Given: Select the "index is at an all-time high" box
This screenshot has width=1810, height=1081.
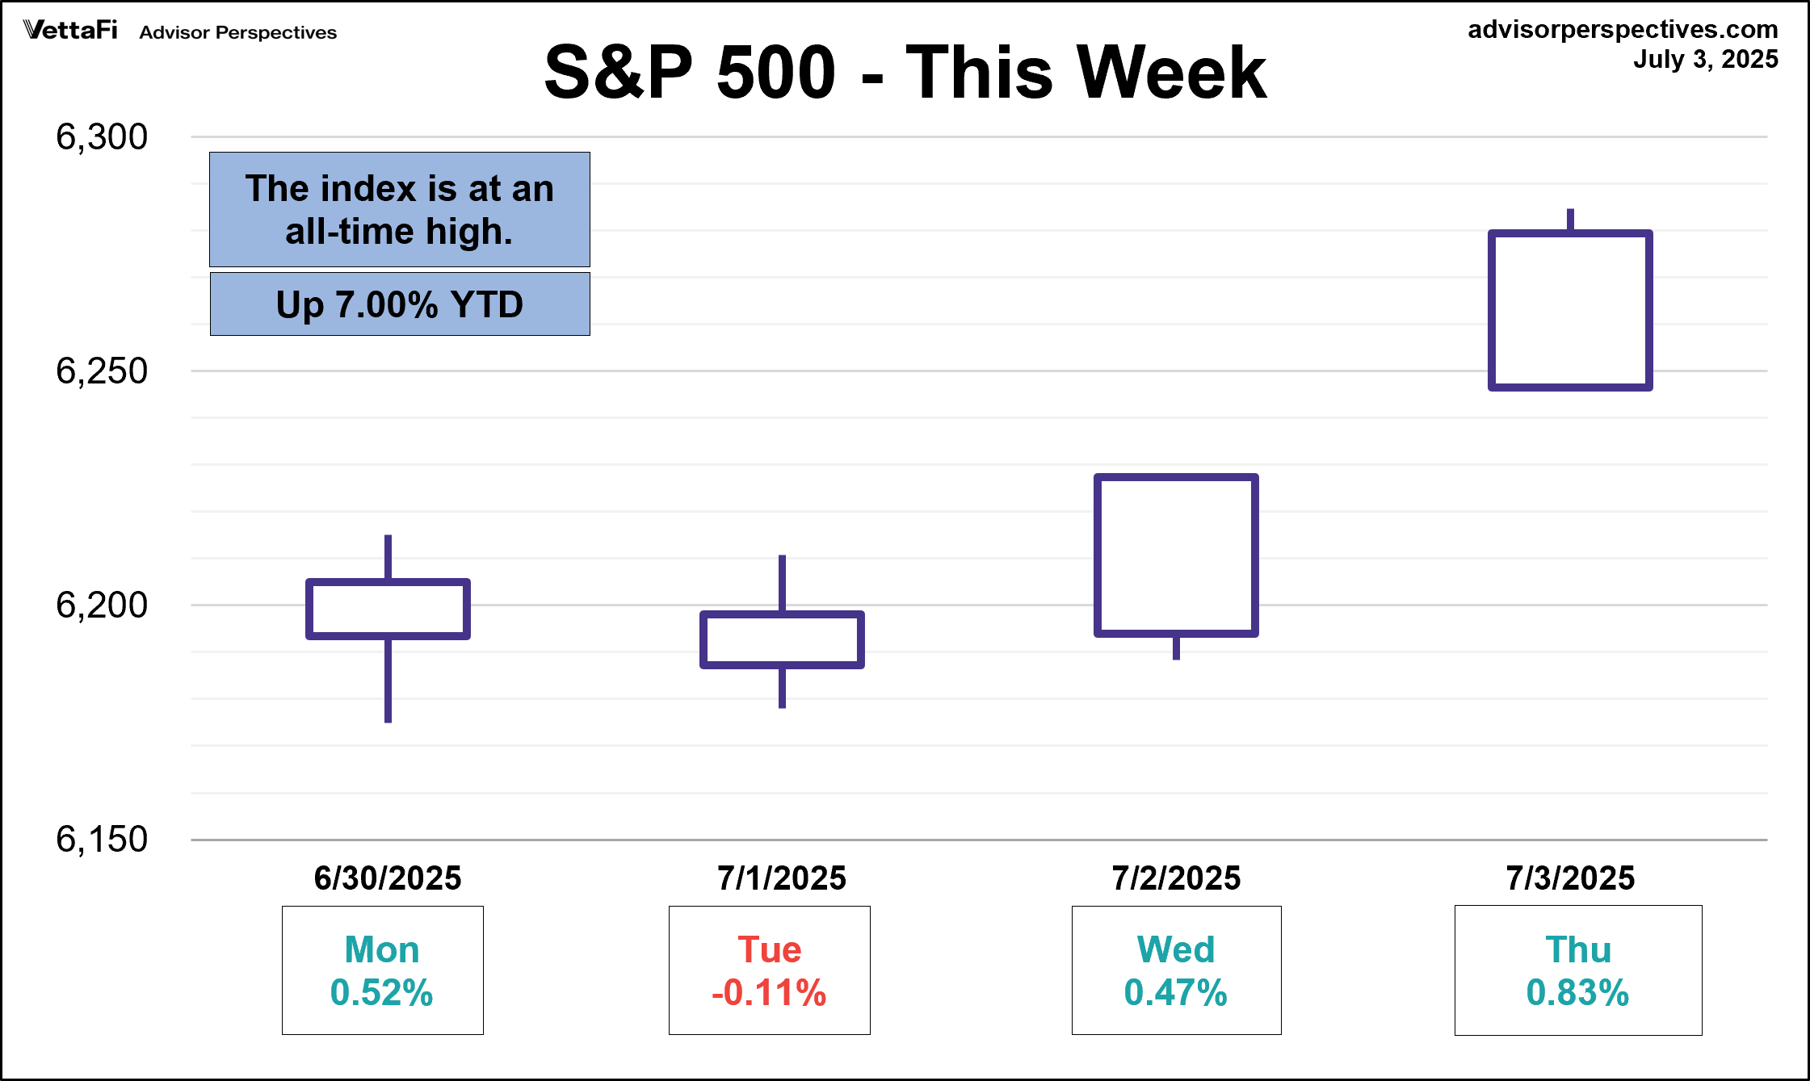Looking at the screenshot, I should click(x=400, y=209).
